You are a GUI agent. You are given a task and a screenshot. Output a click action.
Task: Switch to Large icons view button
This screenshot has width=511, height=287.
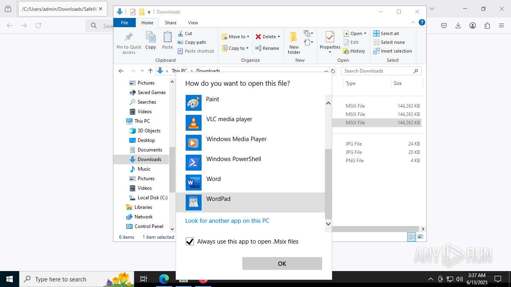click(x=420, y=237)
